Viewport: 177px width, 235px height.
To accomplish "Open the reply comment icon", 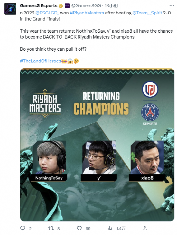I will [x=23, y=228].
